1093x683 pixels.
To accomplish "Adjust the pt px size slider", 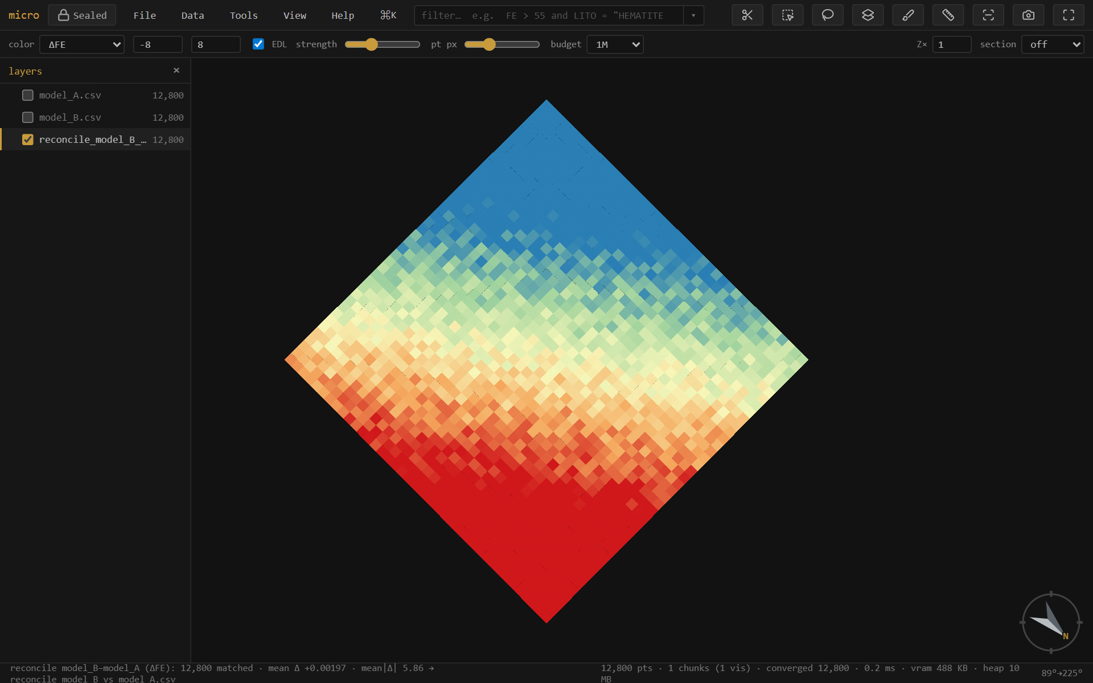I will (x=502, y=44).
